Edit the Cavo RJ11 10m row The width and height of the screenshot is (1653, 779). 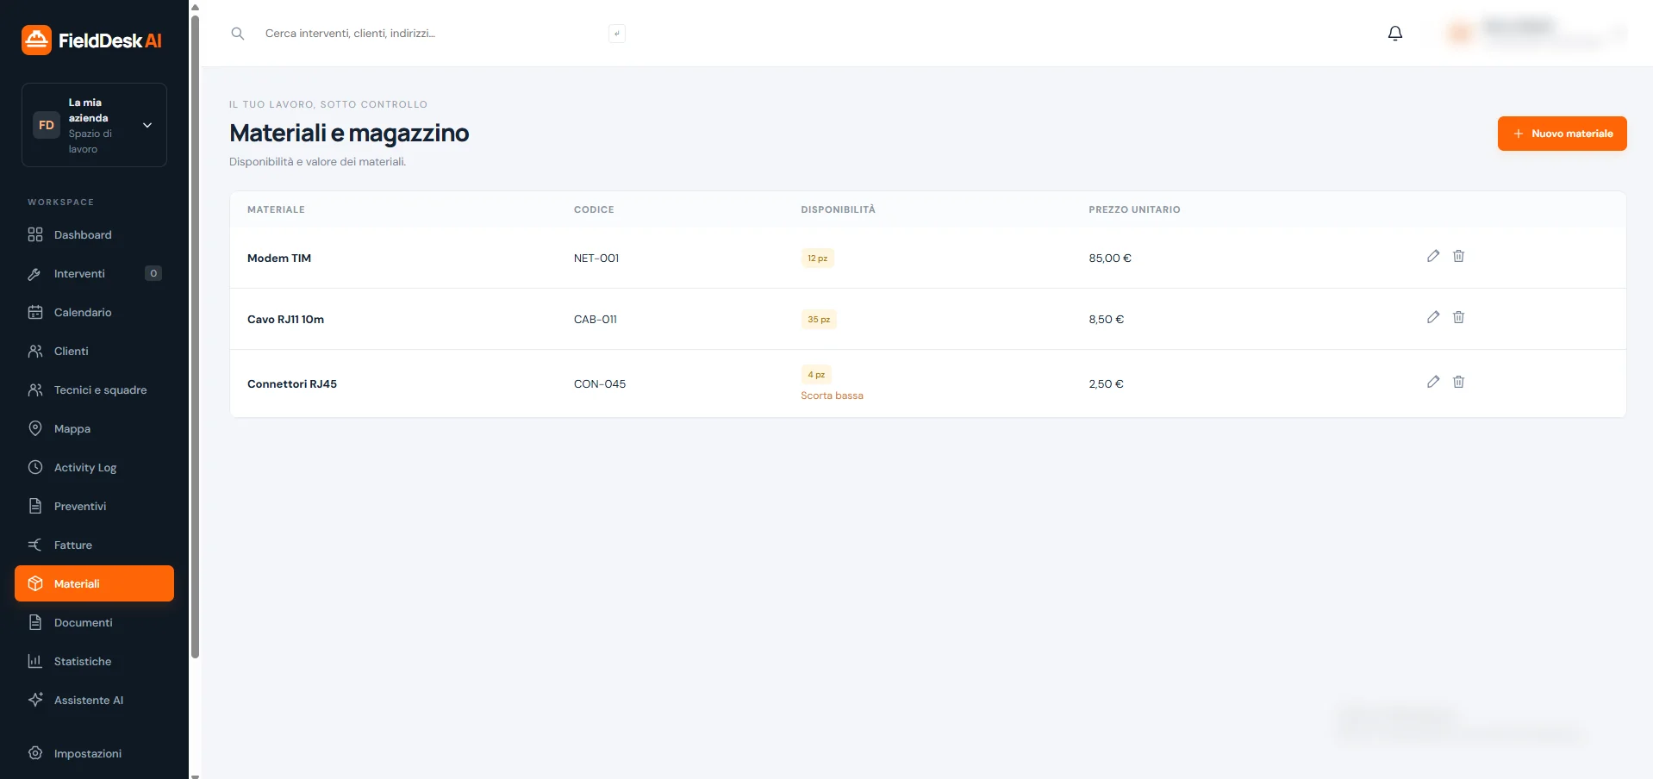(1433, 317)
